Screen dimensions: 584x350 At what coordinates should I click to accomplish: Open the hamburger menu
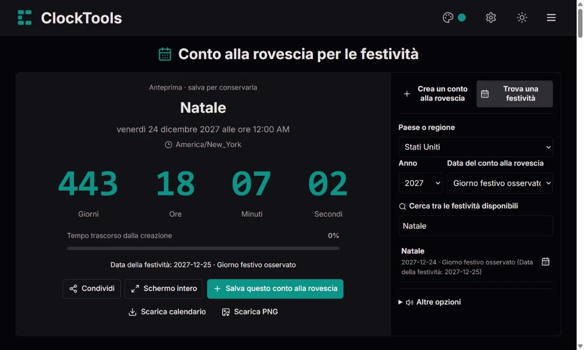[x=551, y=17]
